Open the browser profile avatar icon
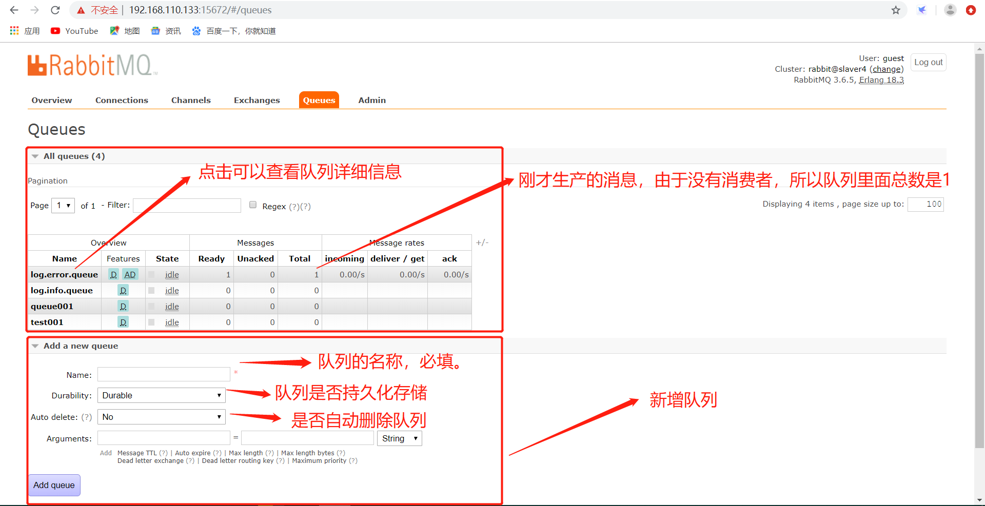This screenshot has height=506, width=985. [x=950, y=10]
